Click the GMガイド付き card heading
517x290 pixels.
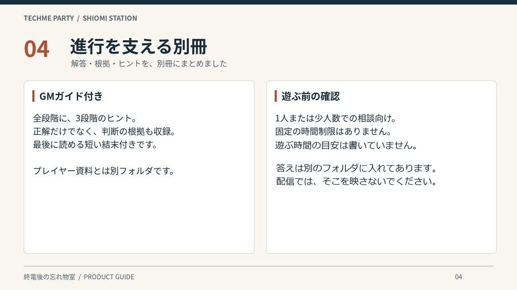coord(71,96)
